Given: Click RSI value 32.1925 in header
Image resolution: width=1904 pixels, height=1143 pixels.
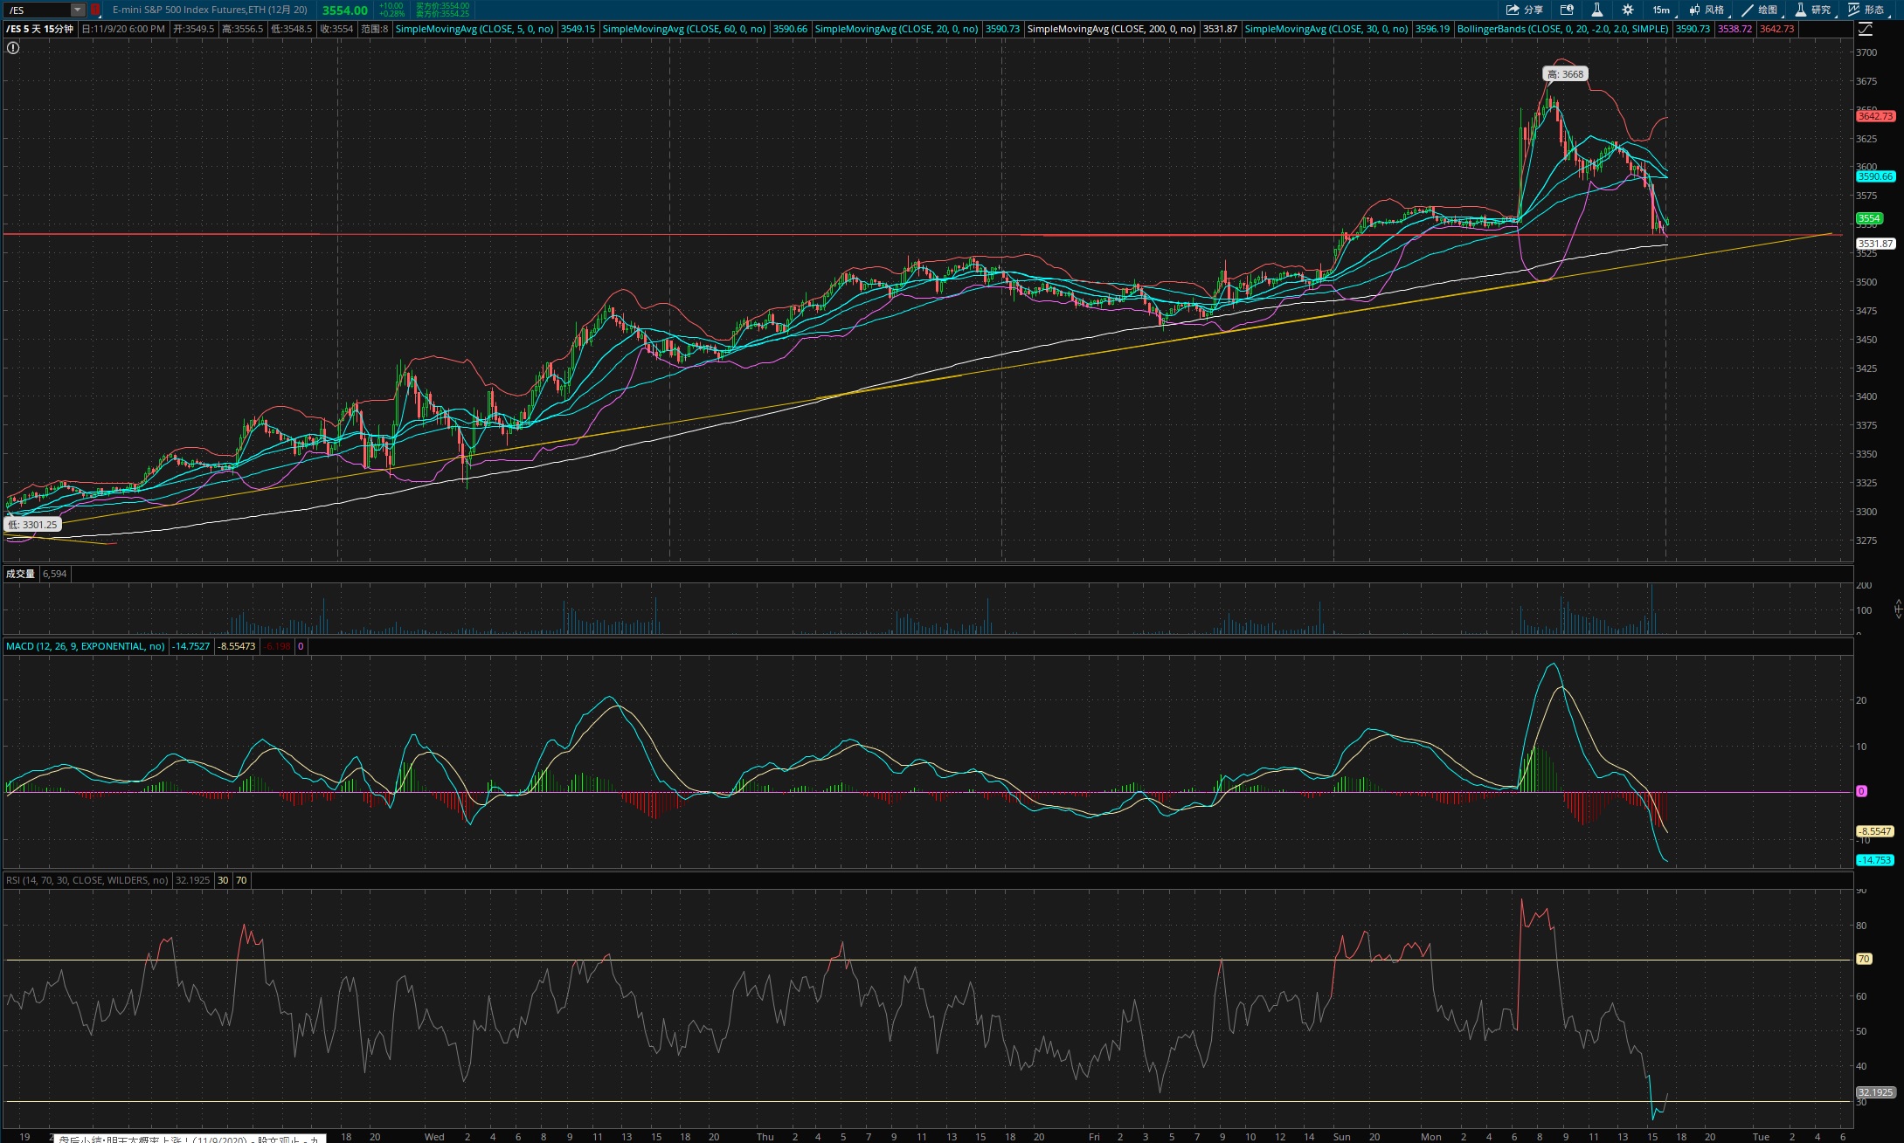Looking at the screenshot, I should 192,880.
